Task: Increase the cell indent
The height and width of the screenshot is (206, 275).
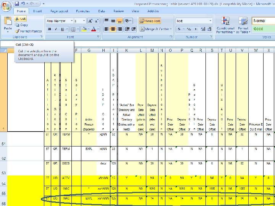Action: pyautogui.click(x=134, y=29)
